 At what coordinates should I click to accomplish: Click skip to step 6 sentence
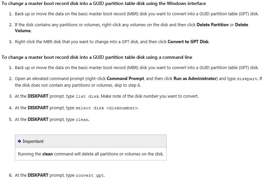pos(78,85)
